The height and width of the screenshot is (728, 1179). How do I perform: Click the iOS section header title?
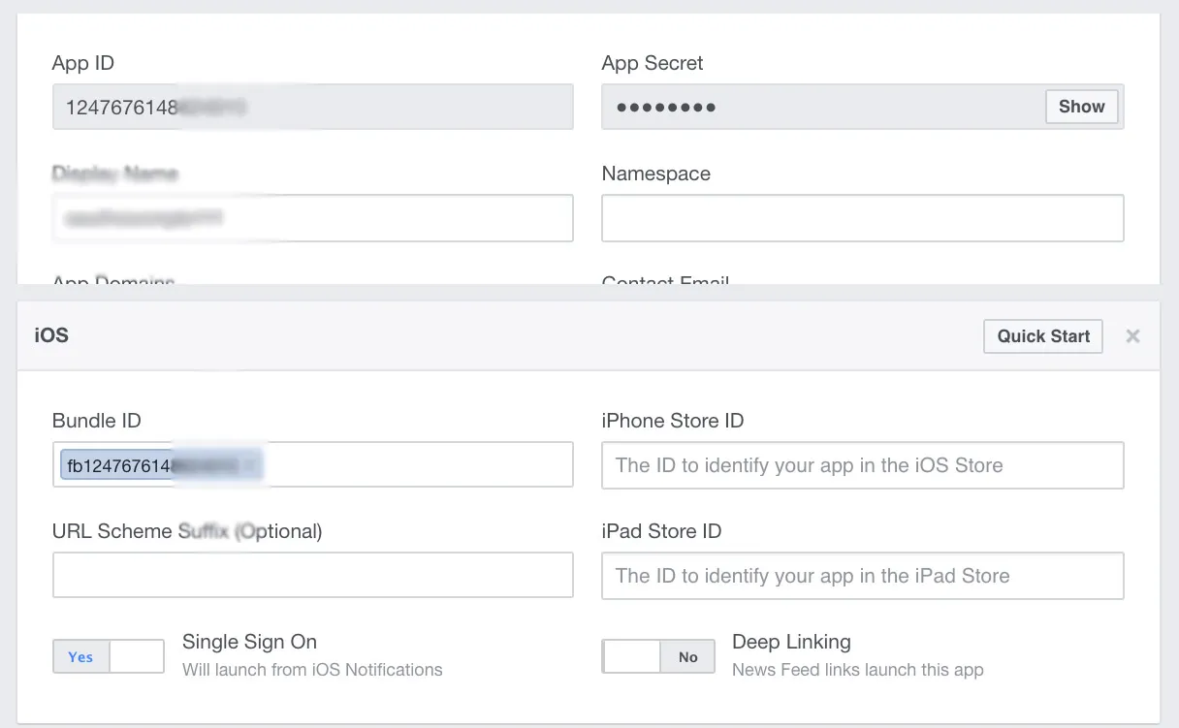[x=51, y=336]
